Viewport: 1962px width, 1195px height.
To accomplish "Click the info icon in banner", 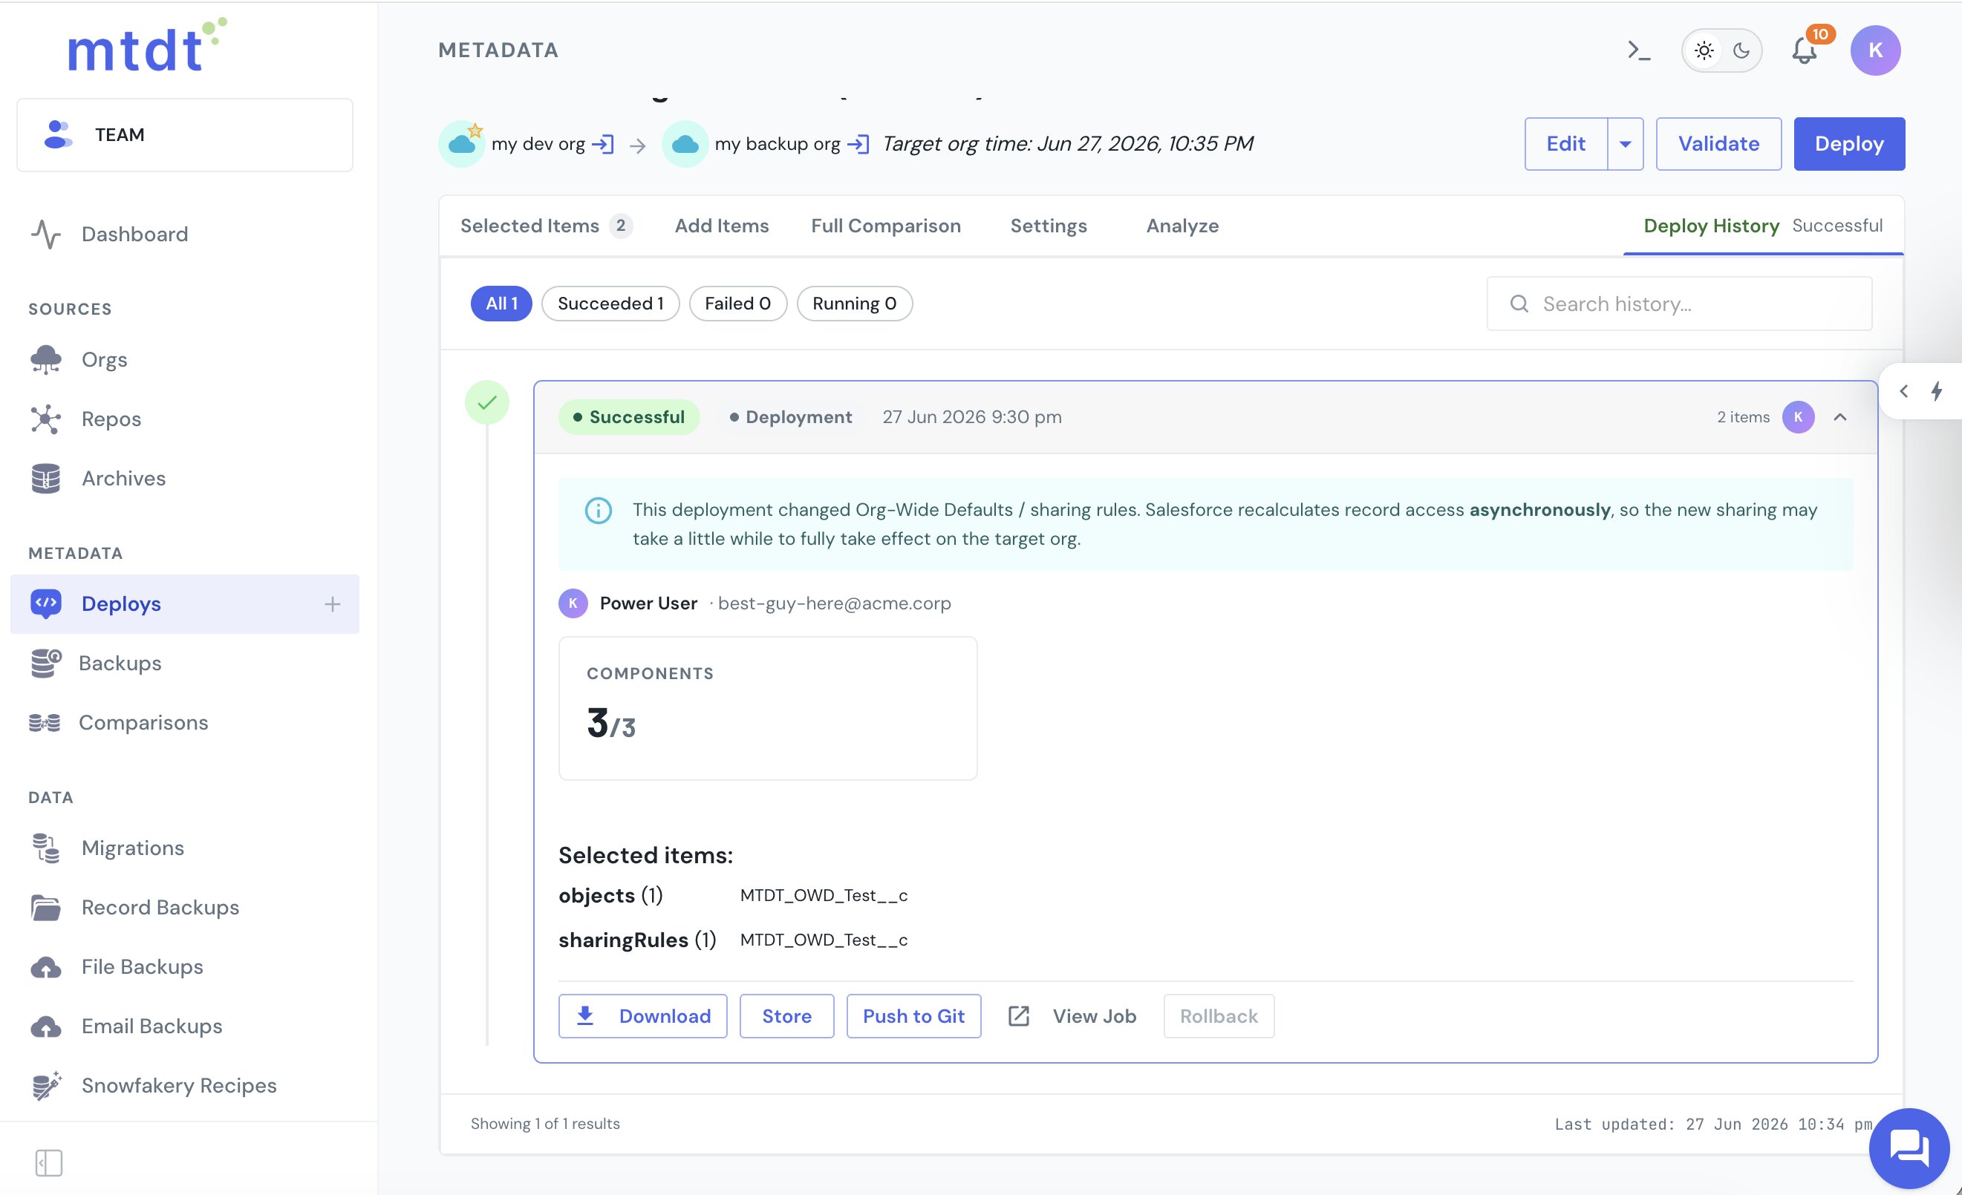I will point(598,510).
